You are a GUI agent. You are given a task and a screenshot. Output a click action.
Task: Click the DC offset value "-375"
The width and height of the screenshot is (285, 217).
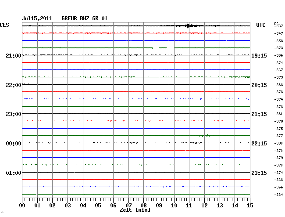[x=278, y=129]
